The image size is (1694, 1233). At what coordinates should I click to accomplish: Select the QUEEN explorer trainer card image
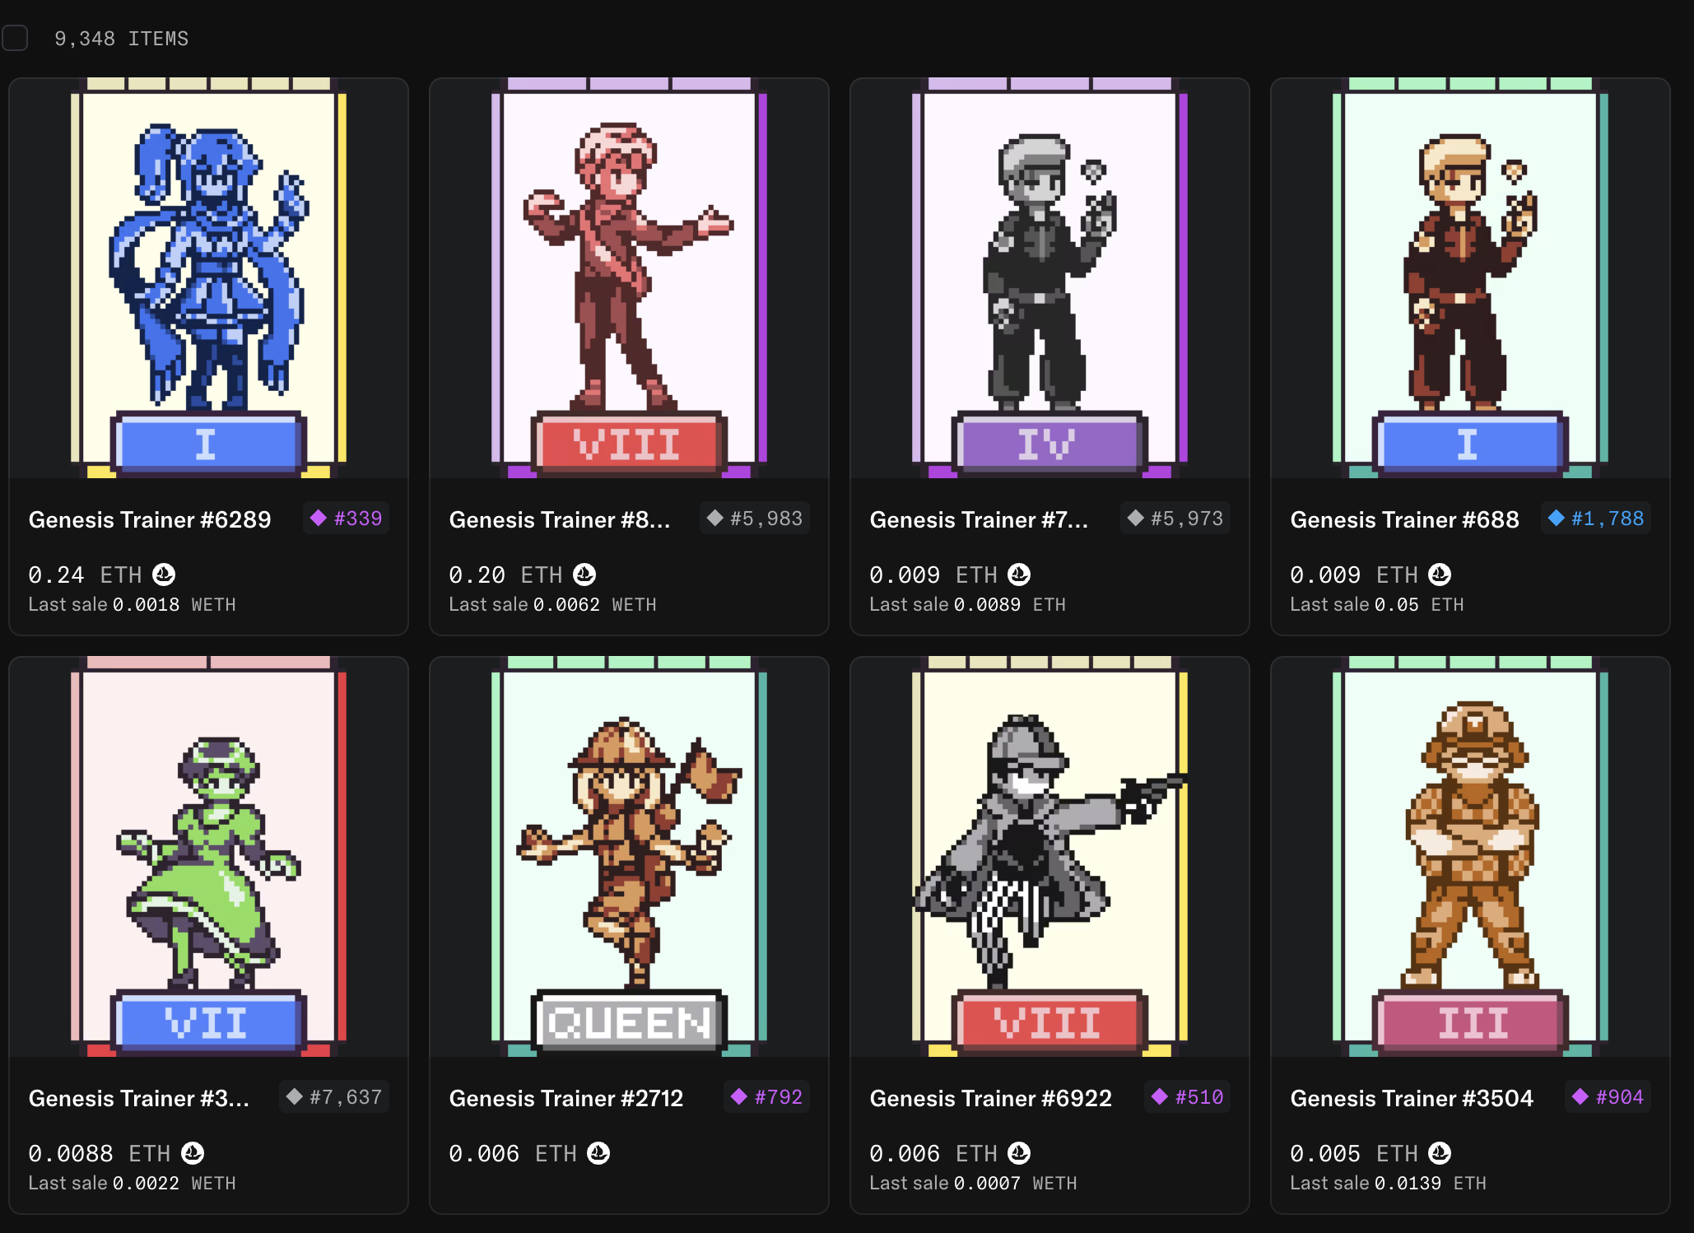click(629, 857)
